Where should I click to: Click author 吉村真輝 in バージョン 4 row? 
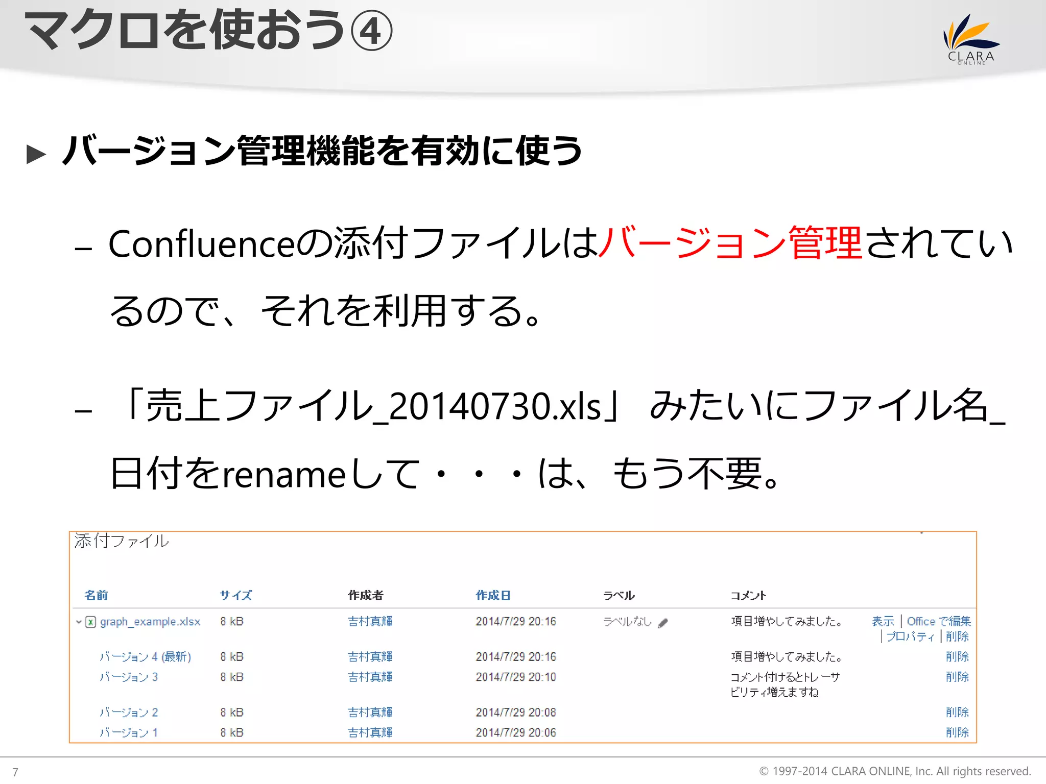[x=370, y=657]
